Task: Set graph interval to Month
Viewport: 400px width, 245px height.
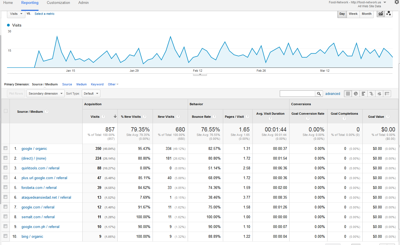Action: click(x=367, y=14)
